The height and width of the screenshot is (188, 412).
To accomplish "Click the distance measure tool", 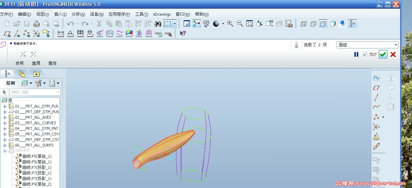I will (61, 33).
